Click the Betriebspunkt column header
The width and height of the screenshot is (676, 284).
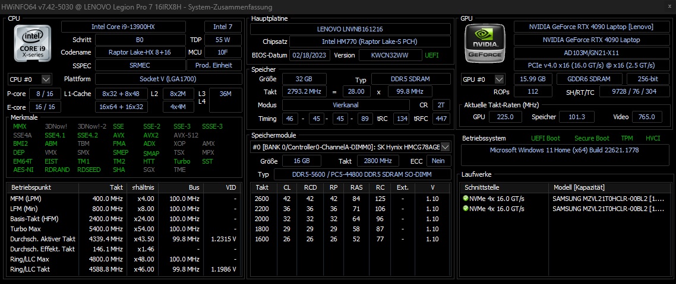pyautogui.click(x=30, y=187)
